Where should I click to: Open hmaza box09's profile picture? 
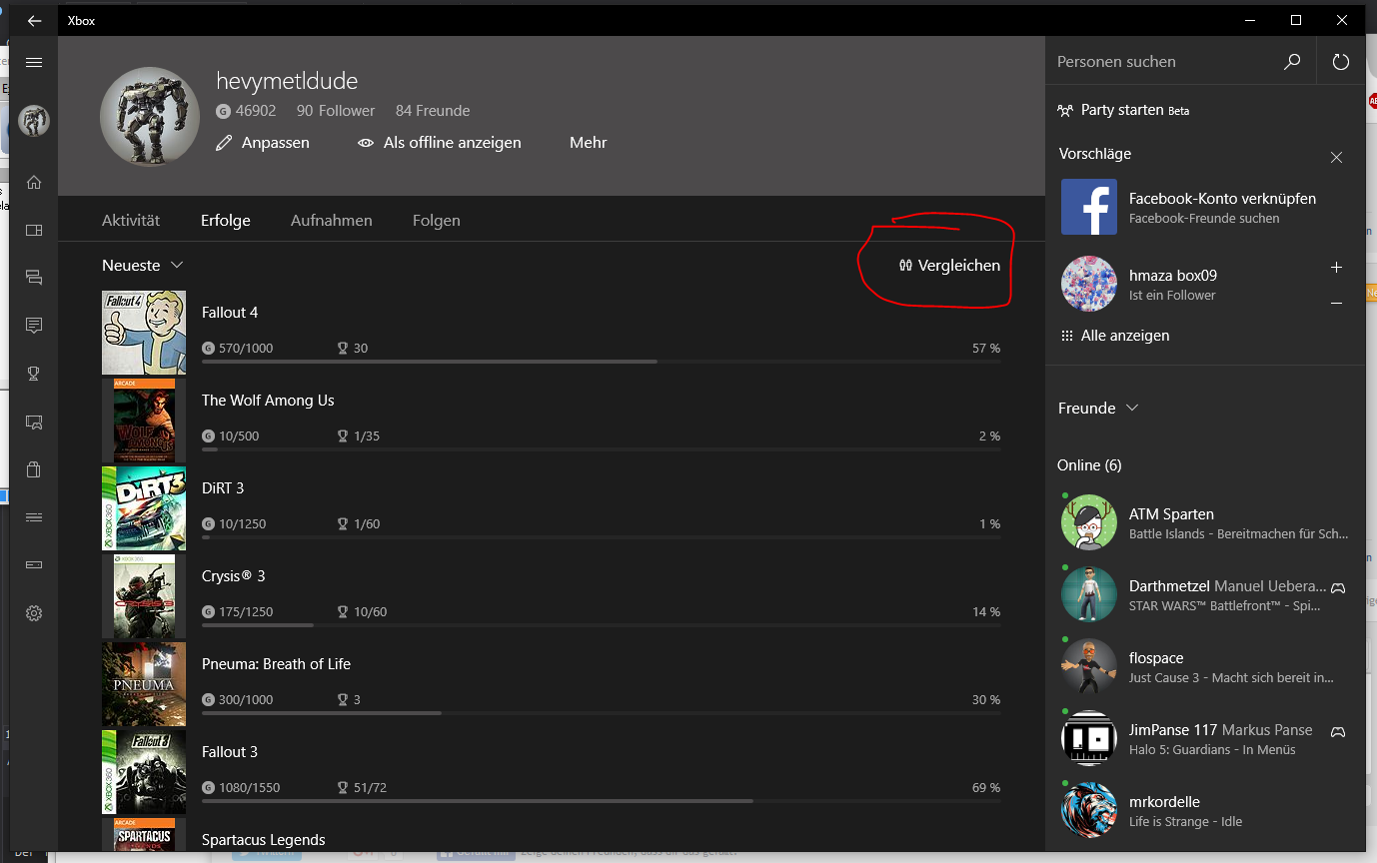1089,284
